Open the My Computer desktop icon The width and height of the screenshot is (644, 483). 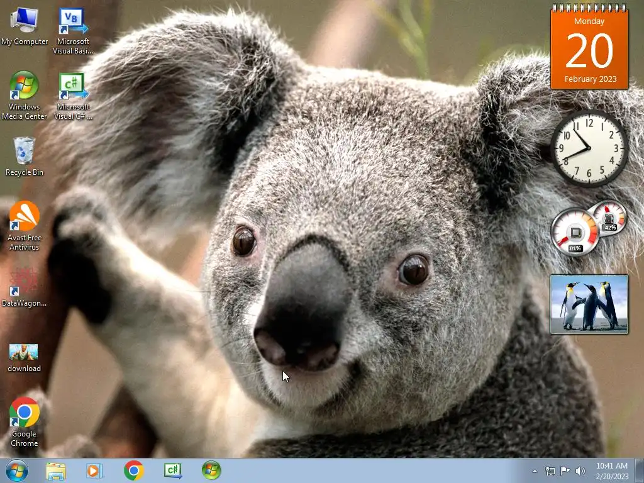[25, 26]
